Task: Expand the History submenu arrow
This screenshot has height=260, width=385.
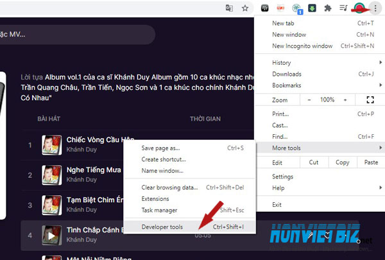Action: 381,62
